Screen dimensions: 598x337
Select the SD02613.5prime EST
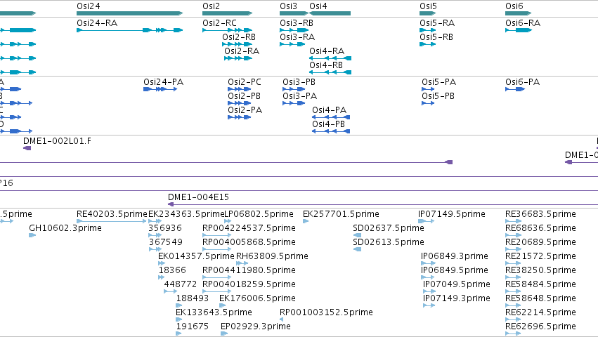click(x=358, y=249)
